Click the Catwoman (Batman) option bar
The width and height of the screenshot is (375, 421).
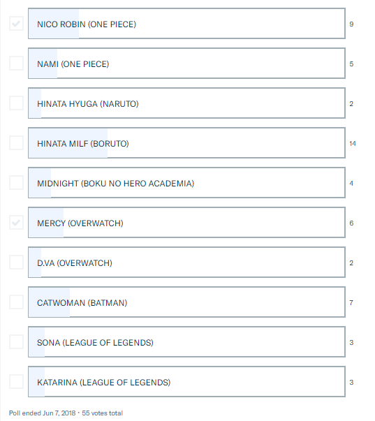pyautogui.click(x=186, y=302)
